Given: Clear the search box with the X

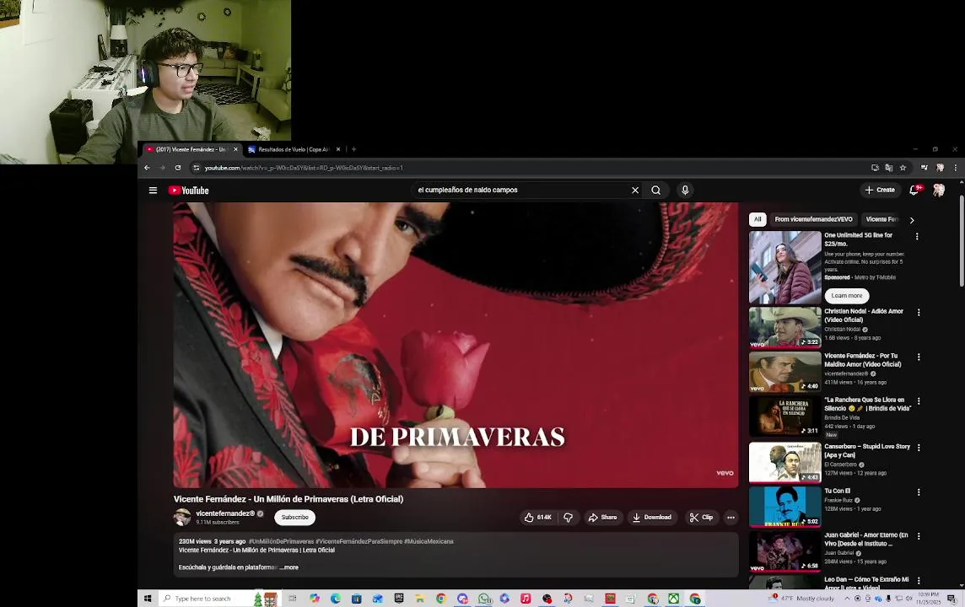Looking at the screenshot, I should tap(635, 190).
